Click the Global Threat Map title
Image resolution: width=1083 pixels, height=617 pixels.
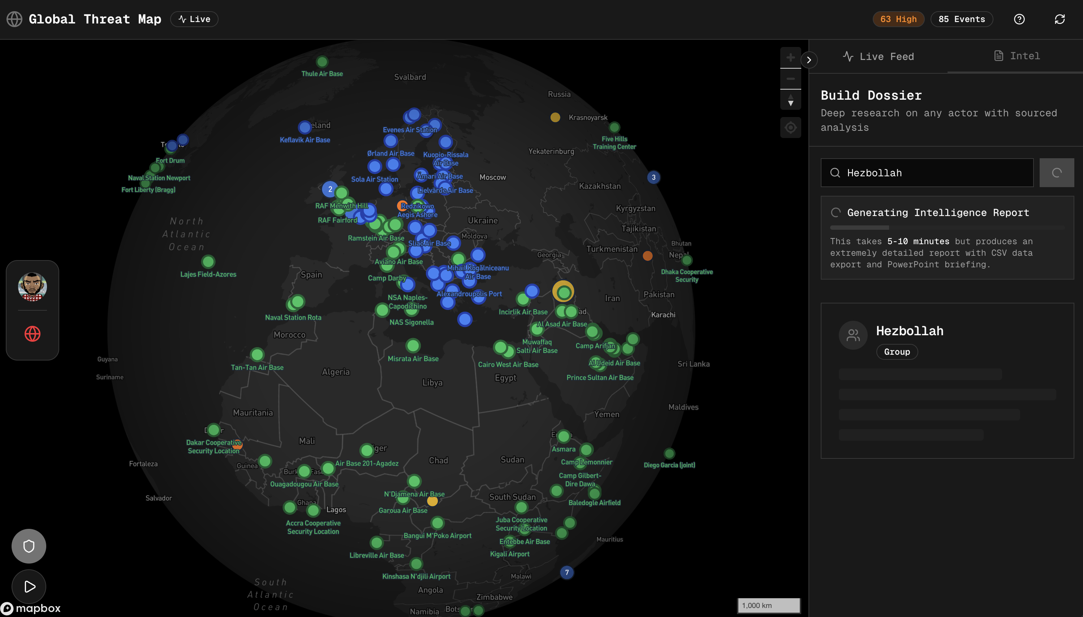click(x=95, y=19)
